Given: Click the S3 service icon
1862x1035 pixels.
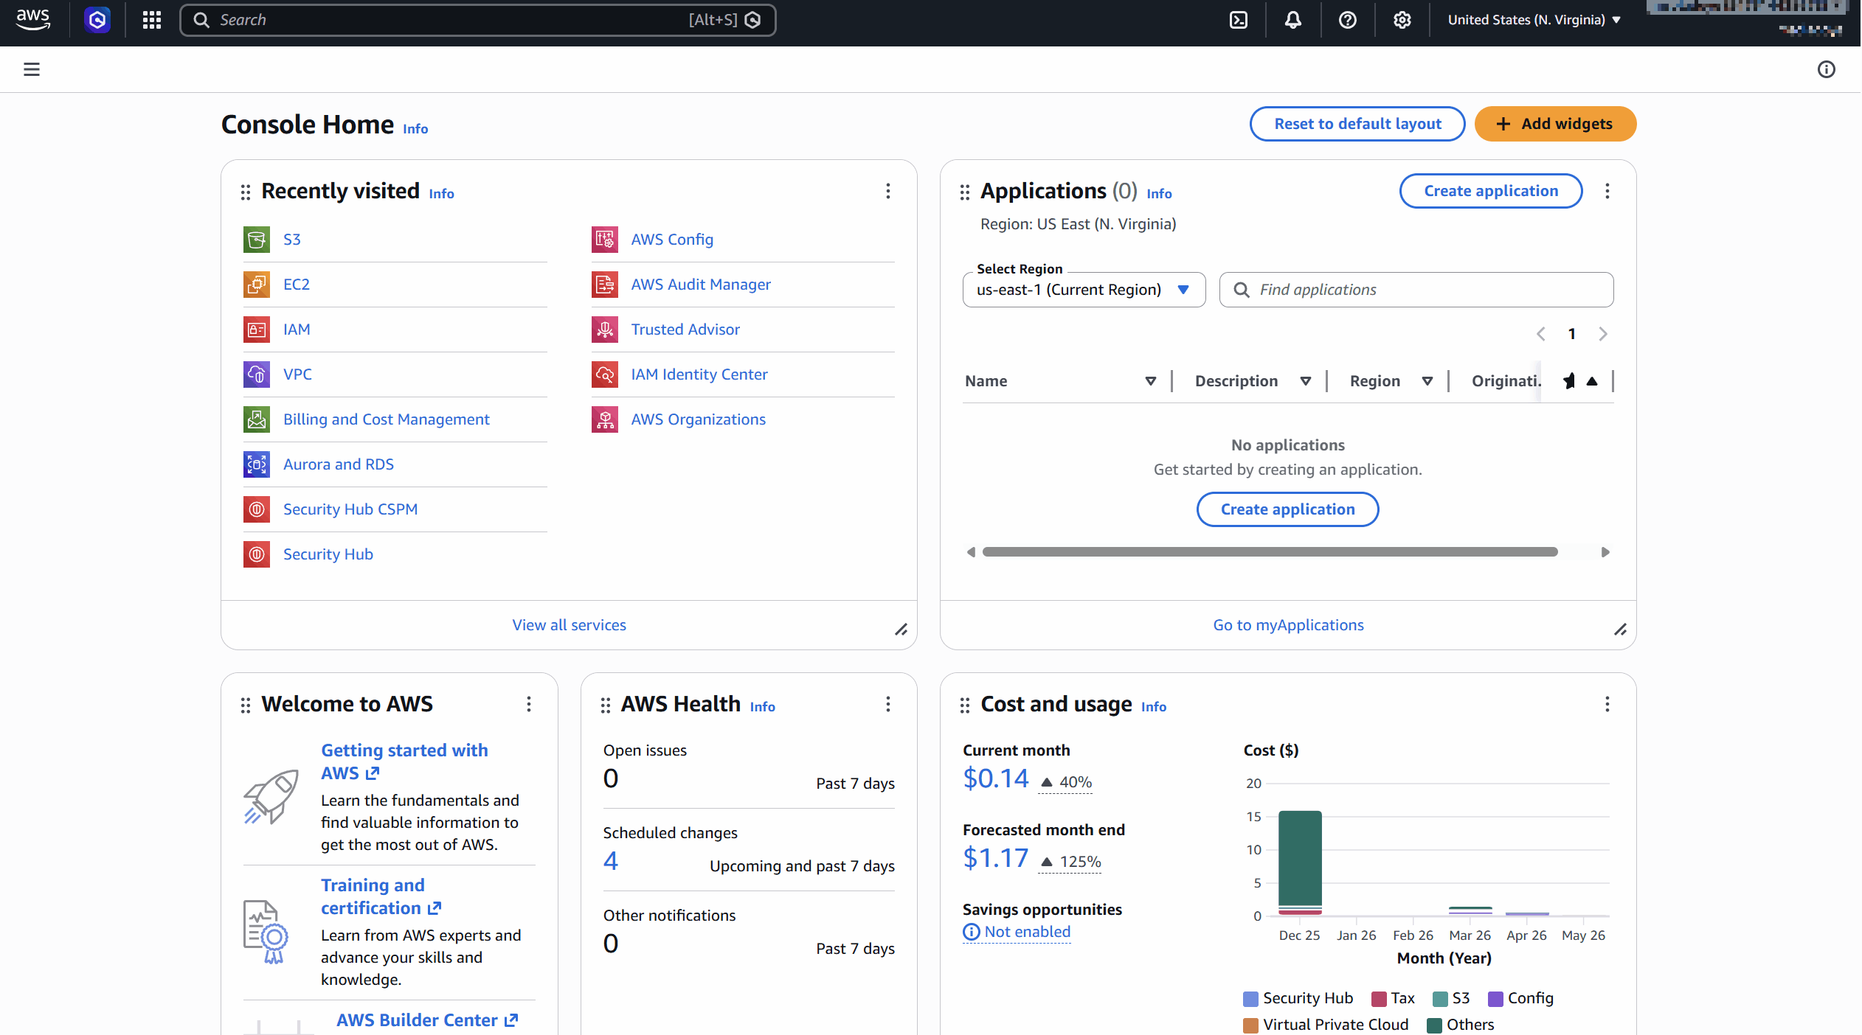Looking at the screenshot, I should 257,240.
